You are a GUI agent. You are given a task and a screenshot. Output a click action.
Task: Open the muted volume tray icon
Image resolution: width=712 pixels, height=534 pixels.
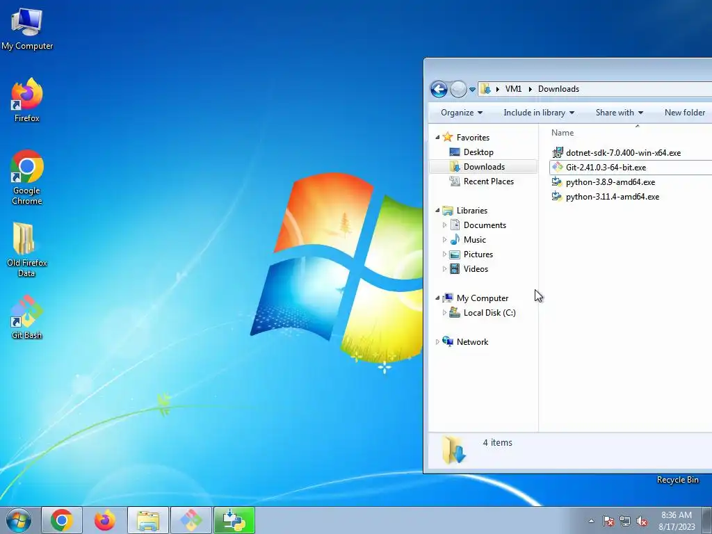[x=642, y=521]
